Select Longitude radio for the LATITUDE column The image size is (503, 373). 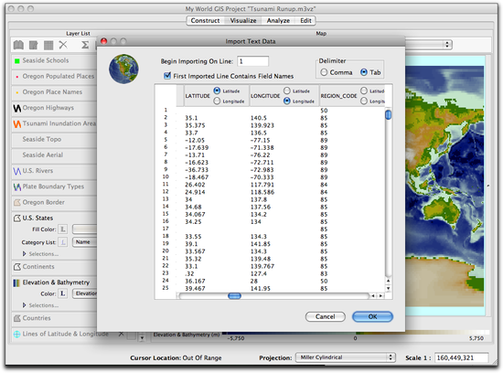[217, 101]
